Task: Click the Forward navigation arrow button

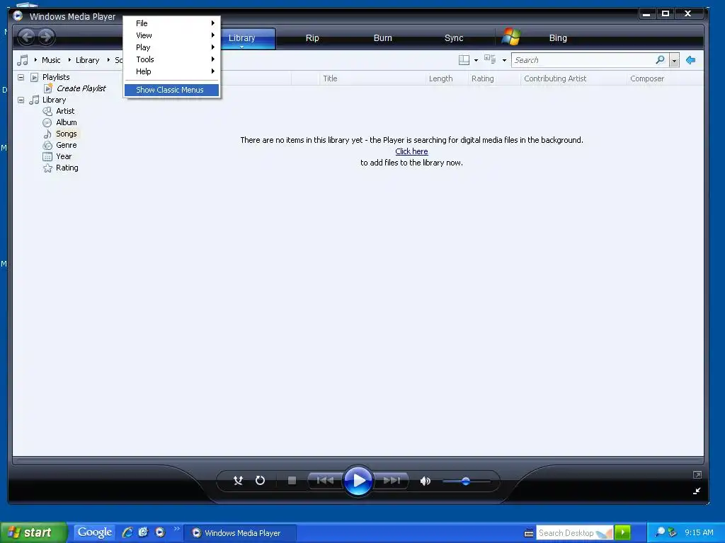Action: pyautogui.click(x=46, y=37)
